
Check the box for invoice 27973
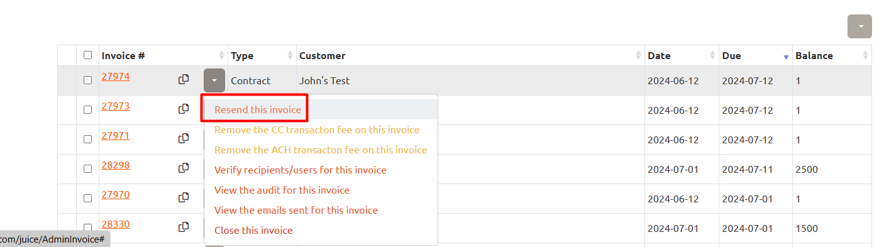[x=87, y=110]
